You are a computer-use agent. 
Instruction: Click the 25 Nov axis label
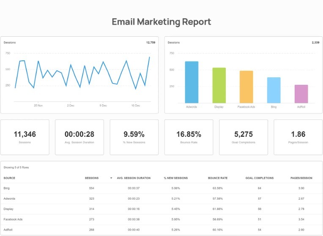tap(38, 106)
